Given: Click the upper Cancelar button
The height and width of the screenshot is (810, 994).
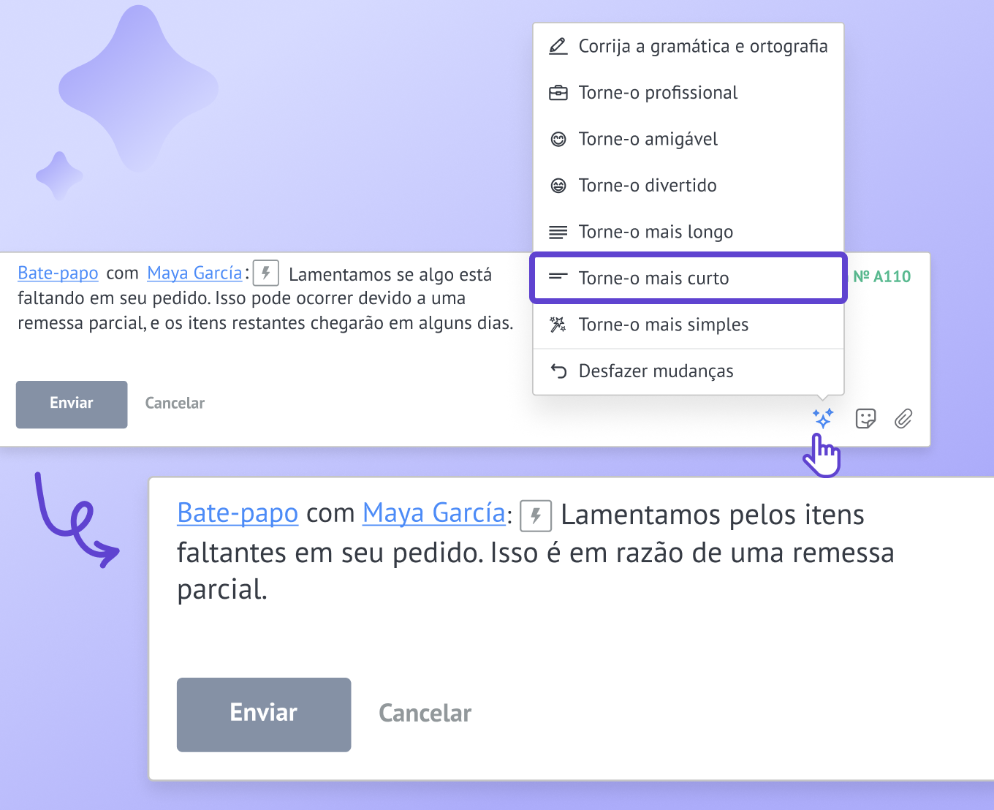Looking at the screenshot, I should (175, 404).
